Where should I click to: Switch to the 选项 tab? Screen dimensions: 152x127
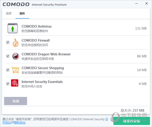9,14
